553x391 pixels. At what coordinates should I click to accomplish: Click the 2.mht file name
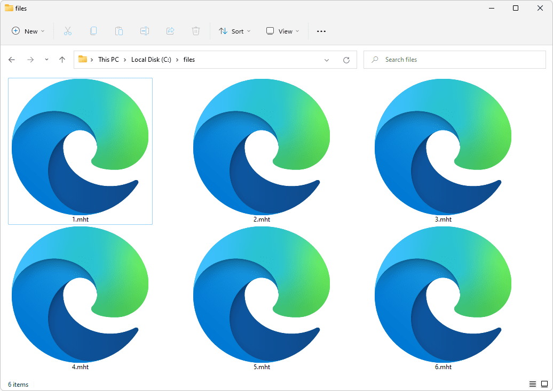262,219
